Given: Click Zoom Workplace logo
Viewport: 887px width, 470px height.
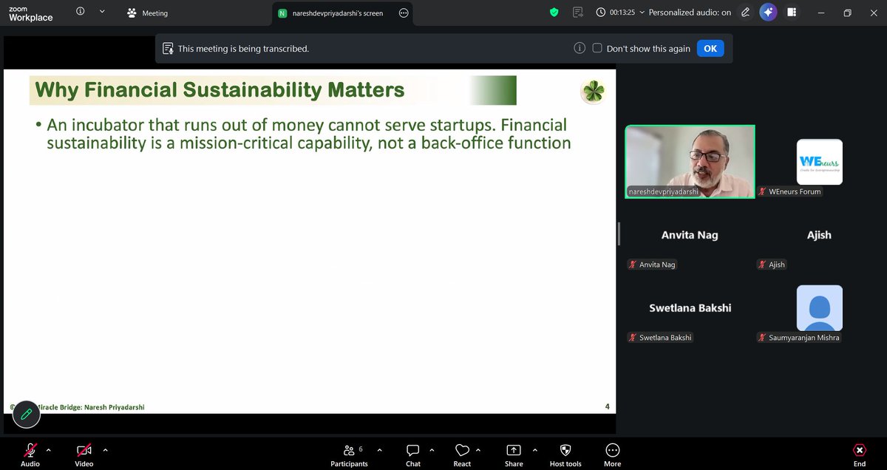Looking at the screenshot, I should pos(31,13).
